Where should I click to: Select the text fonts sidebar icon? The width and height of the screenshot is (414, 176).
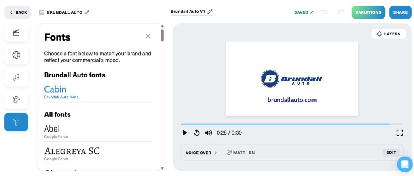[x=16, y=122]
